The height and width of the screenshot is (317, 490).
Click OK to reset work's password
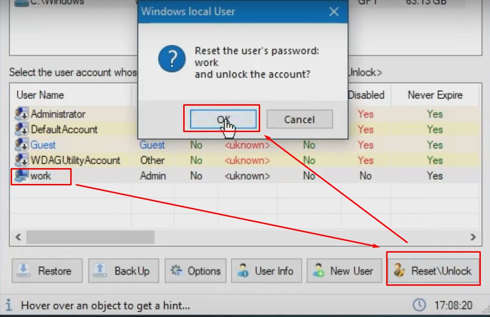(x=222, y=119)
